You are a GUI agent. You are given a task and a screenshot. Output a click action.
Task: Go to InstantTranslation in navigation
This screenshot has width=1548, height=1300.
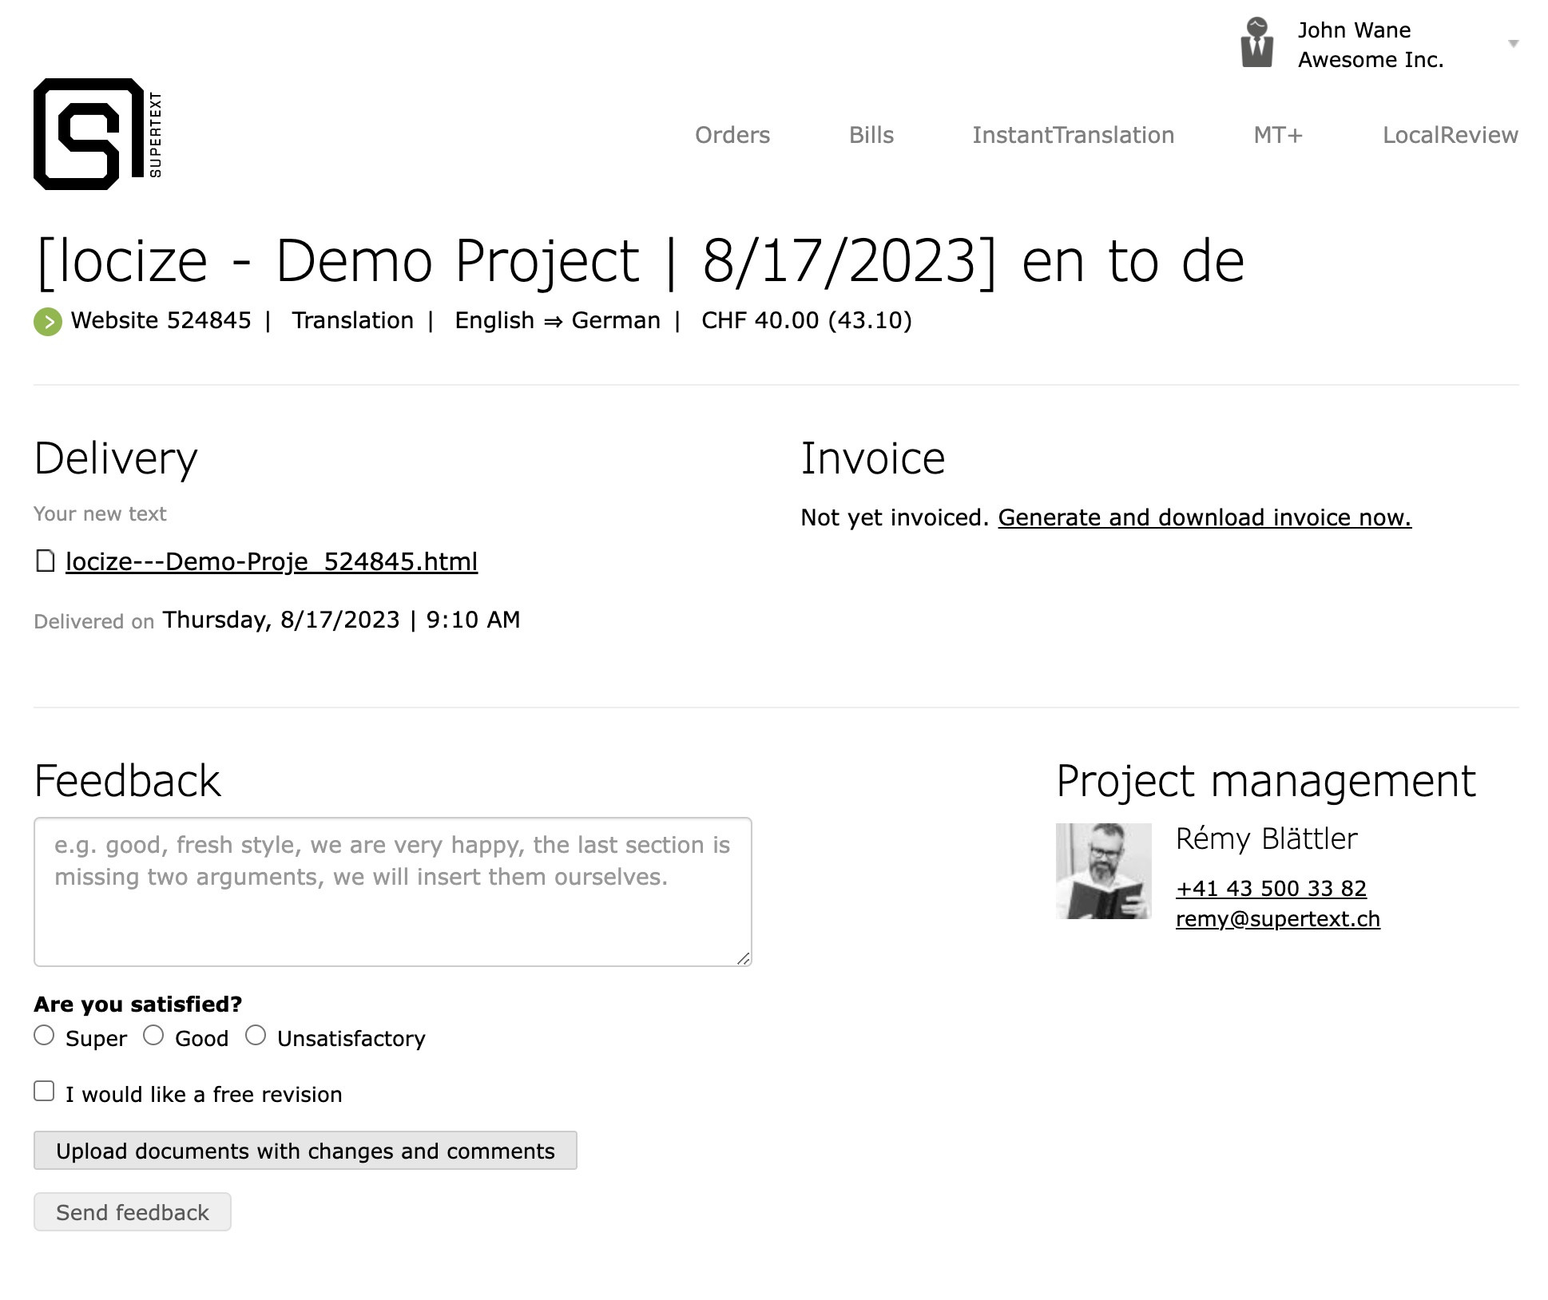pos(1073,135)
